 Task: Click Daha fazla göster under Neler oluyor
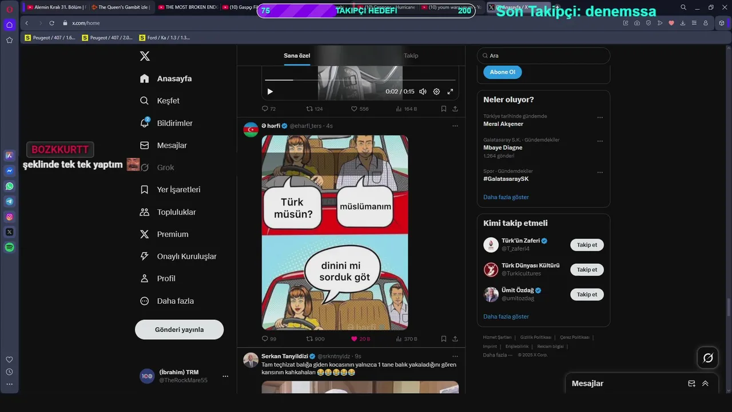pos(506,197)
